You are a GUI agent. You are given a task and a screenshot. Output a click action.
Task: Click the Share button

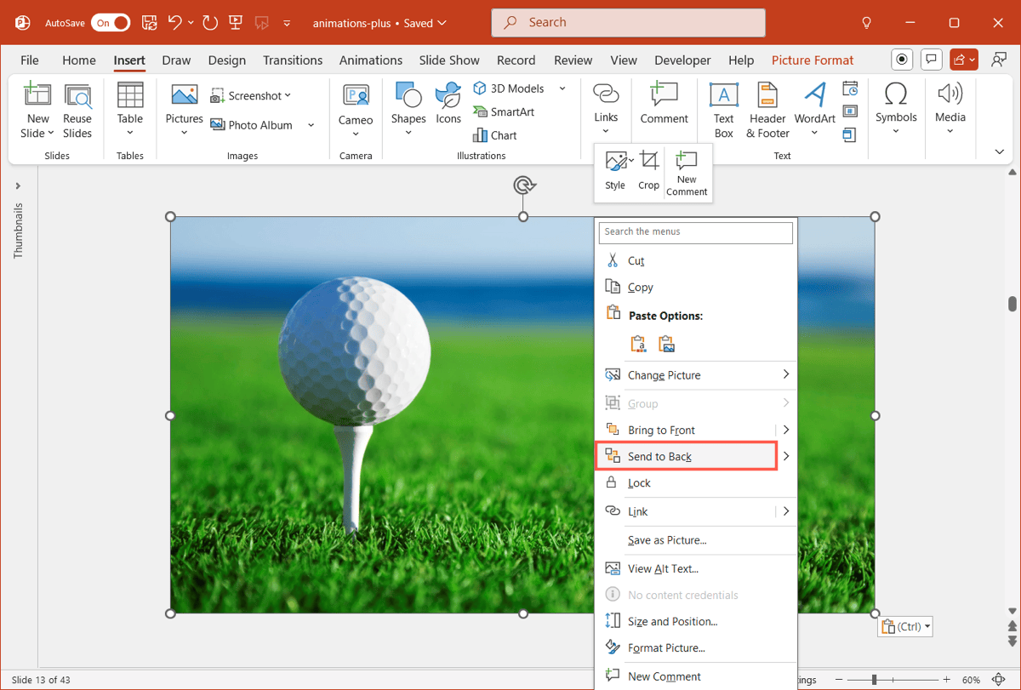964,60
